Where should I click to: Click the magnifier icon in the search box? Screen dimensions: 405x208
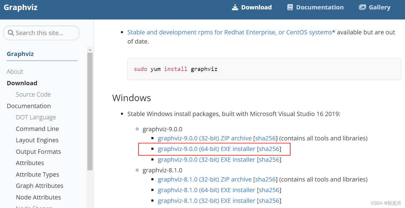(11, 33)
